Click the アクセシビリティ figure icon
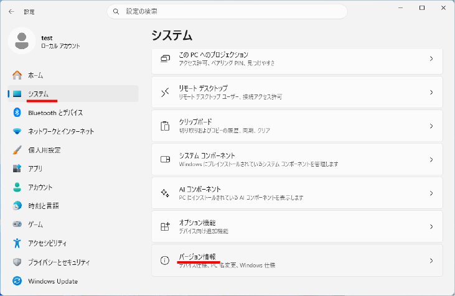The height and width of the screenshot is (296, 455). point(17,243)
